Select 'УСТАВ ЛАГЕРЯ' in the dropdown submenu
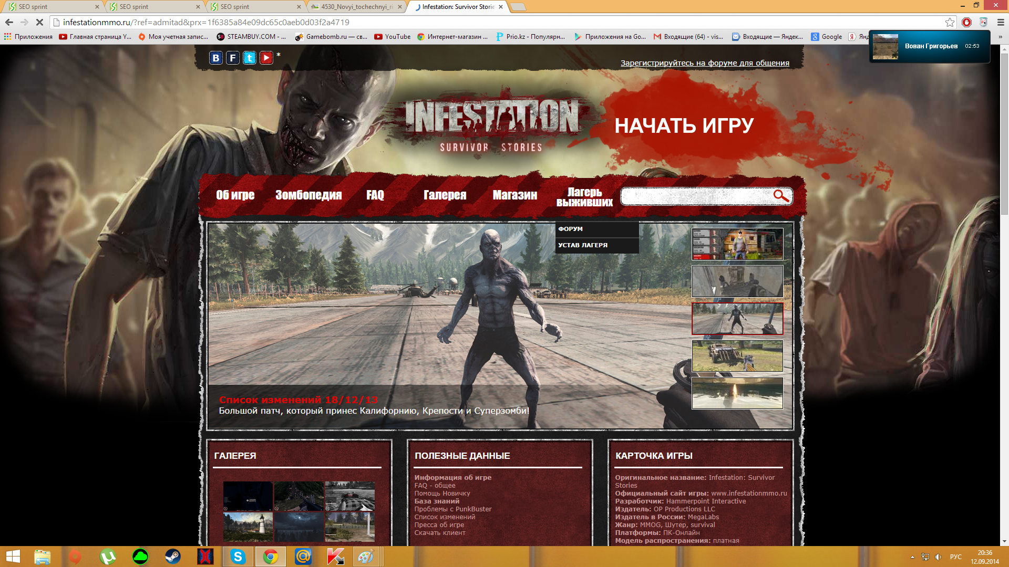 pos(597,245)
